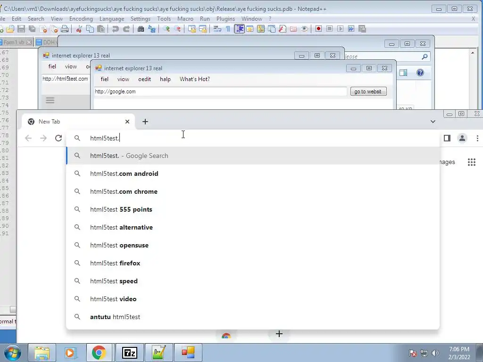Open Chrome three-dot menu
The image size is (483, 362).
477,138
